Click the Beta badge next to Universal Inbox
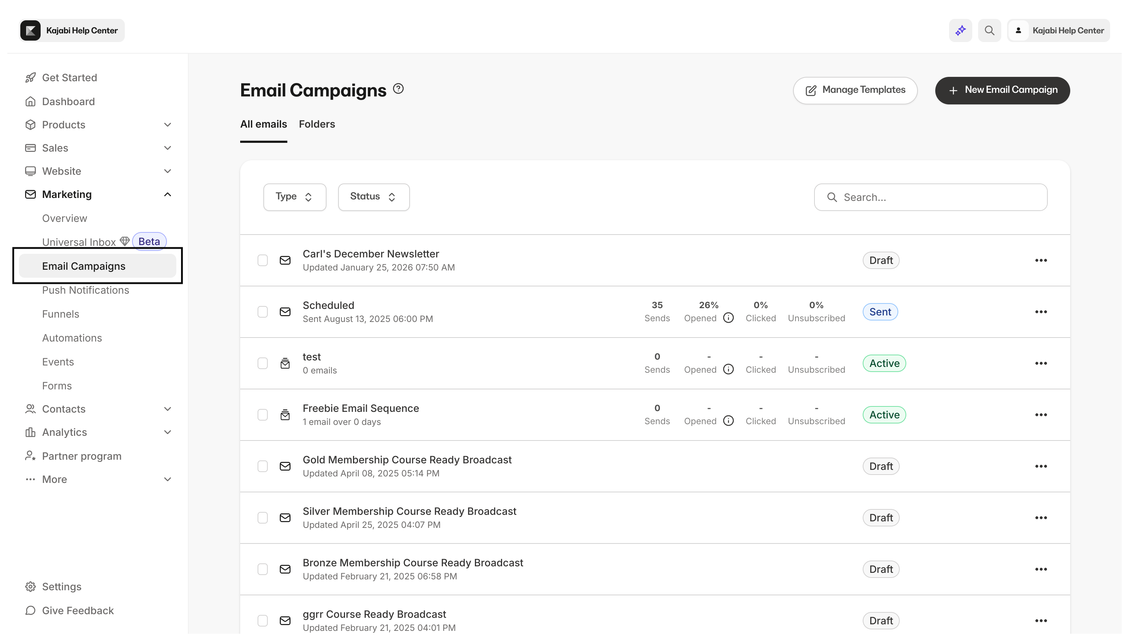Screen dimensions: 1129x641 pyautogui.click(x=149, y=241)
